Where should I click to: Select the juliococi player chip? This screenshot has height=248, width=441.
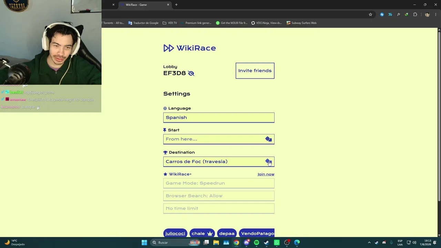click(x=175, y=233)
